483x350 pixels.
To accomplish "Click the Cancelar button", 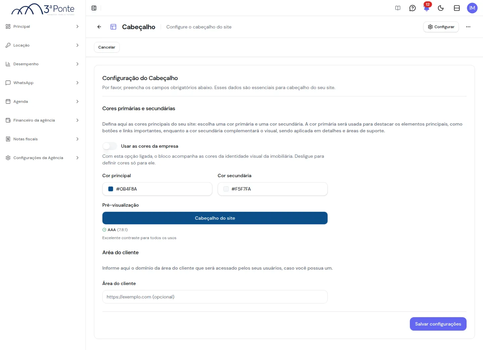I will [x=107, y=47].
